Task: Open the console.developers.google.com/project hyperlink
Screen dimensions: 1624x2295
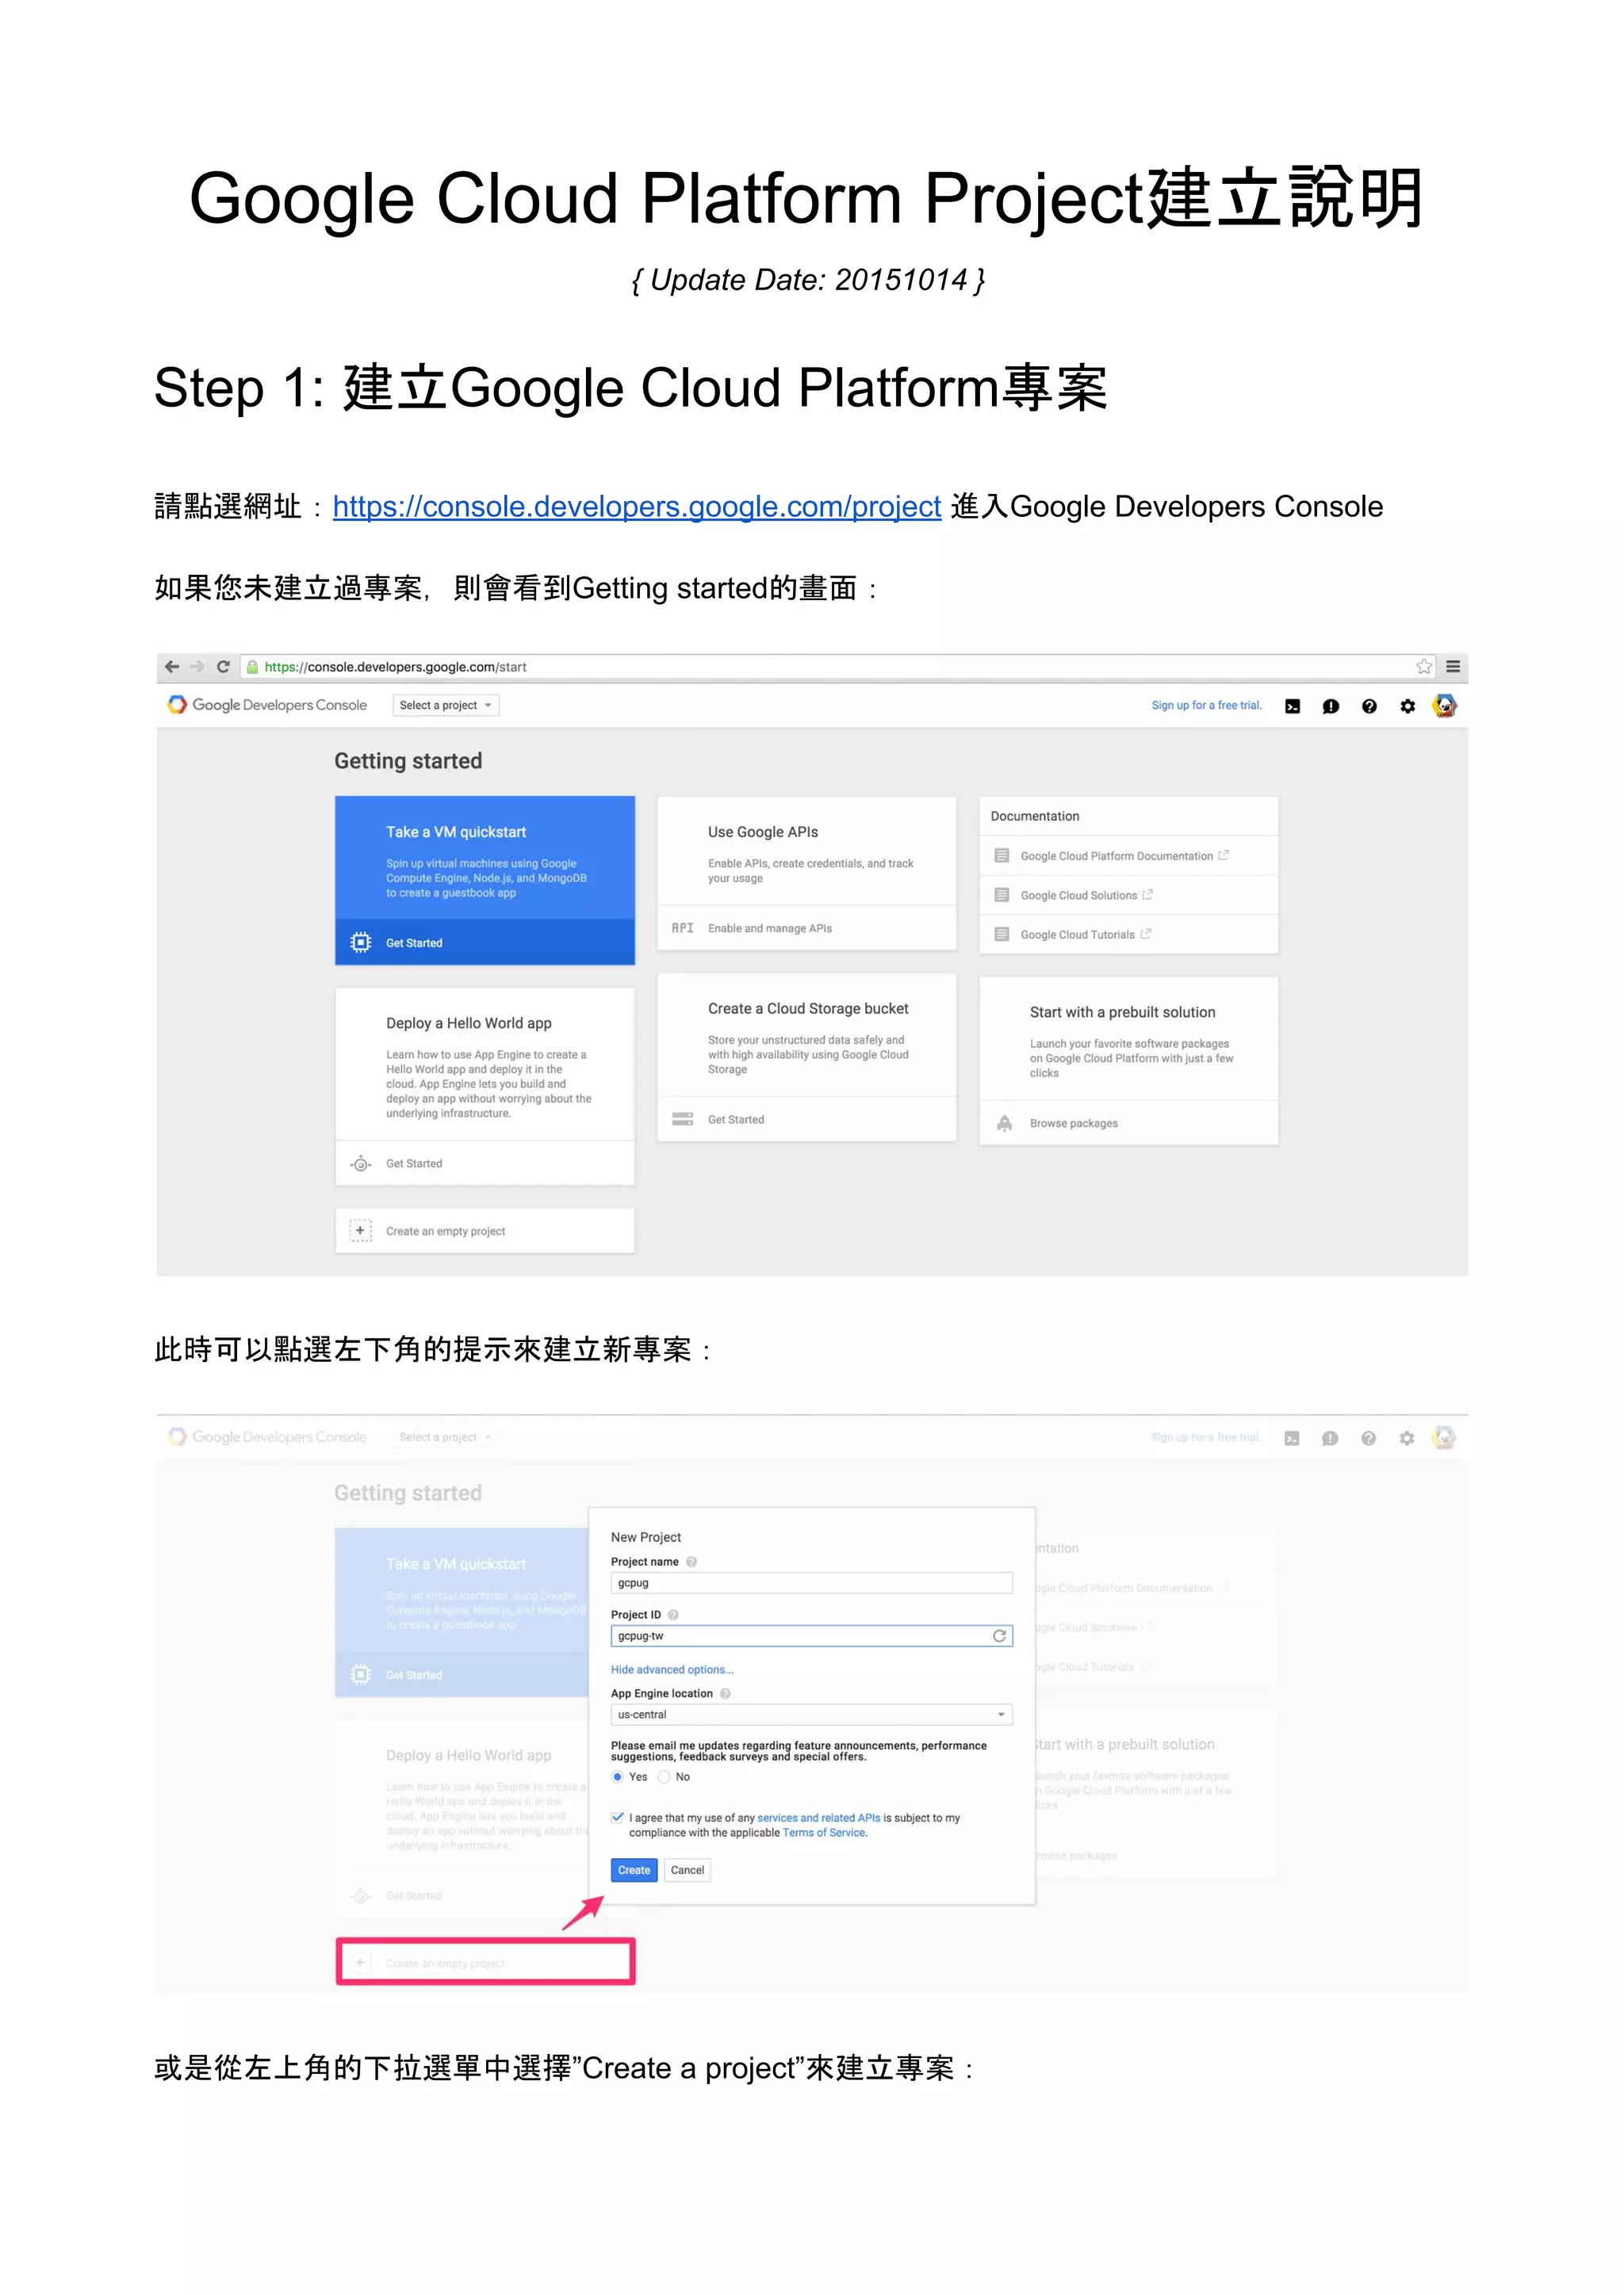Action: point(636,507)
